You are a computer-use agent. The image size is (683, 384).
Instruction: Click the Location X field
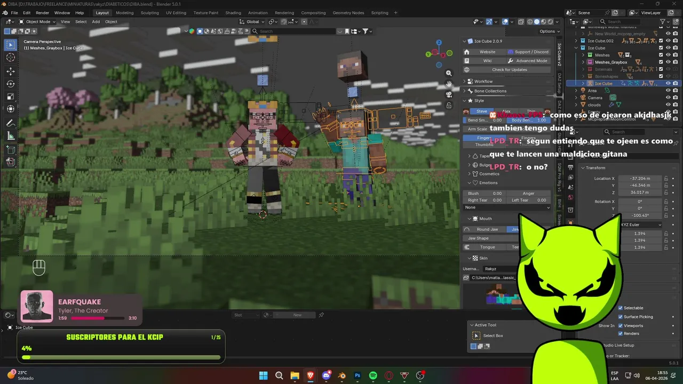[640, 178]
